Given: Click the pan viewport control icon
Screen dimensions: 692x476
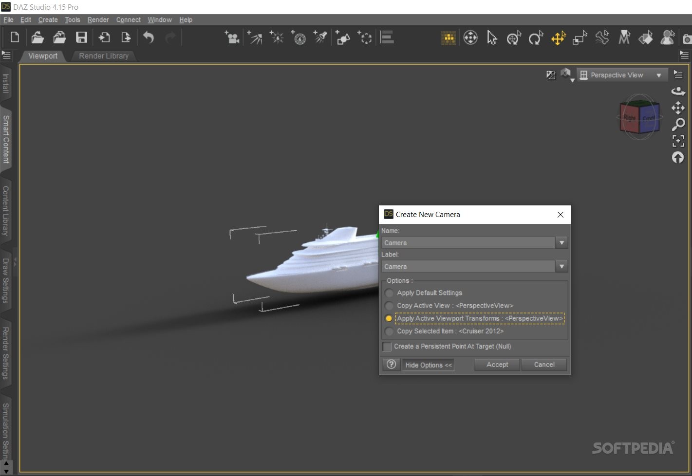Looking at the screenshot, I should click(678, 108).
